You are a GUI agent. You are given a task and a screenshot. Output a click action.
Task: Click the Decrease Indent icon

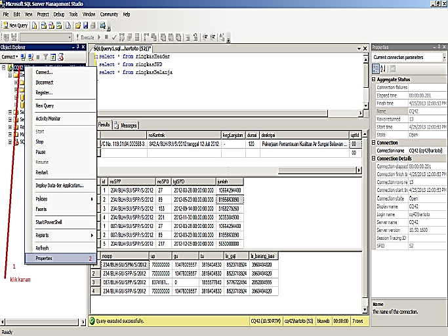click(x=205, y=37)
